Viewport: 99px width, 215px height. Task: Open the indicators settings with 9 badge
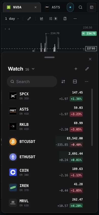point(53,19)
